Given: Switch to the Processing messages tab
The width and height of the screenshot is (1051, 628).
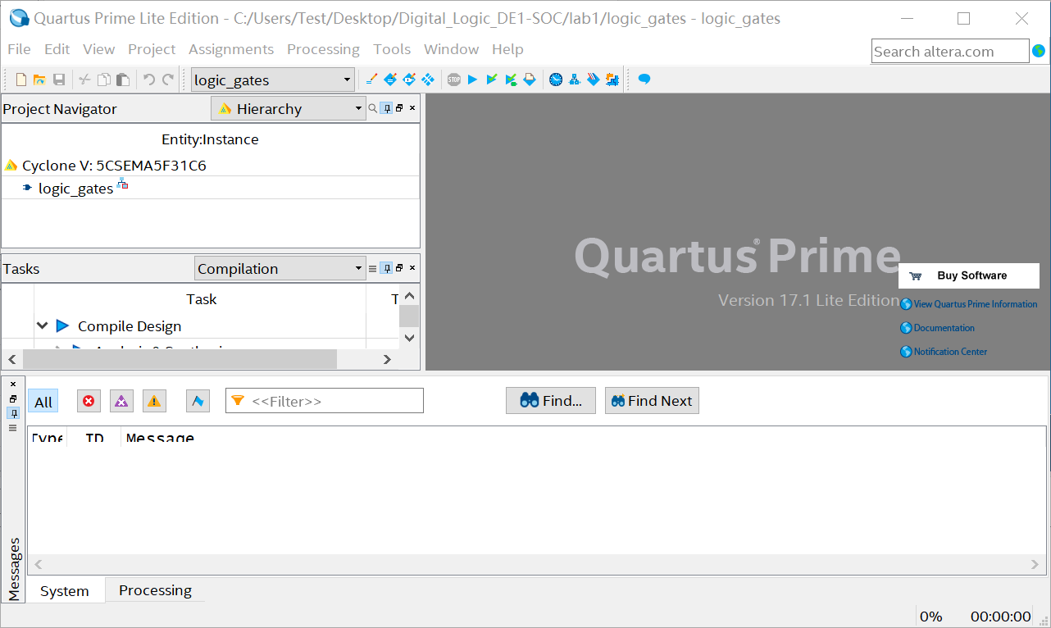Looking at the screenshot, I should 155,590.
